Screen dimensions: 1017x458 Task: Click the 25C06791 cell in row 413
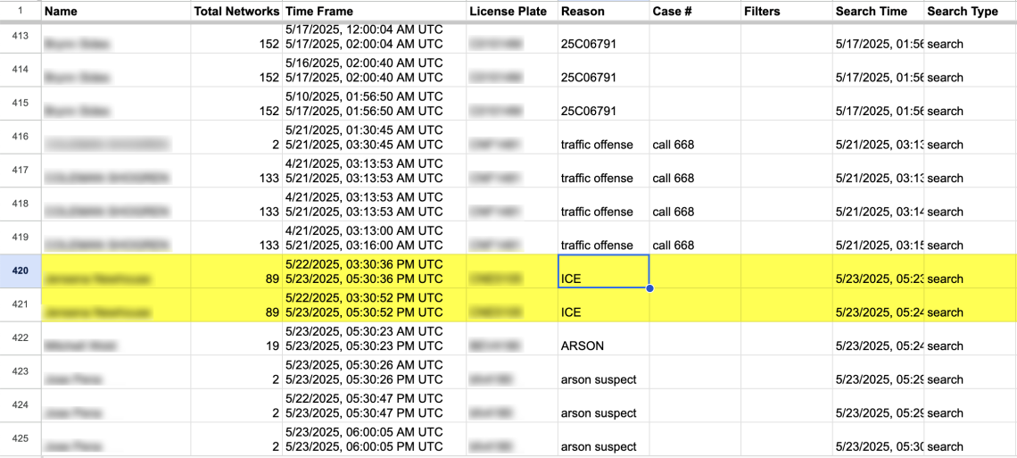[603, 37]
